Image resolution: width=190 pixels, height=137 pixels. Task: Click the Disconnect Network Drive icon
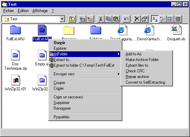90,19
